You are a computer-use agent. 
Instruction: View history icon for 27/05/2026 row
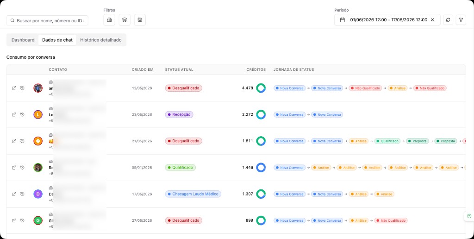22,220
